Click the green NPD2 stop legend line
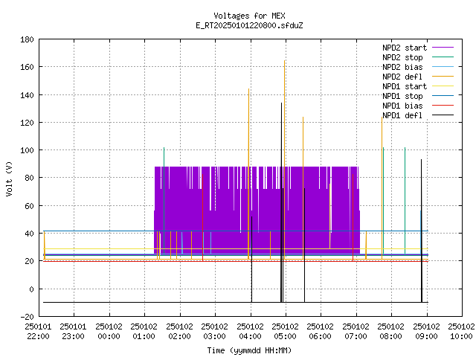The image size is (476, 357). (x=443, y=57)
